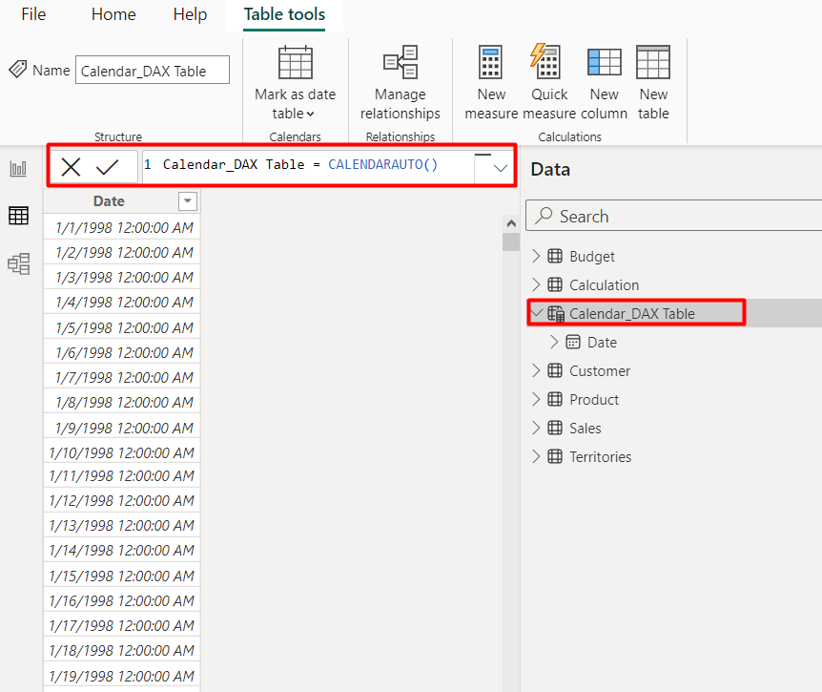Viewport: 822px width, 692px height.
Task: Switch to Model view icon
Action: 18,263
